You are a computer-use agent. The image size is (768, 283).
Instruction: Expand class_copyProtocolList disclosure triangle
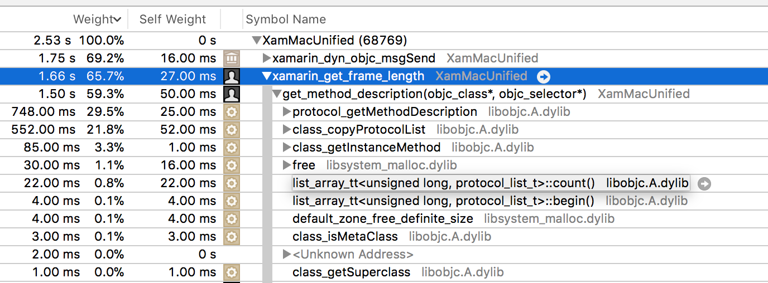287,130
